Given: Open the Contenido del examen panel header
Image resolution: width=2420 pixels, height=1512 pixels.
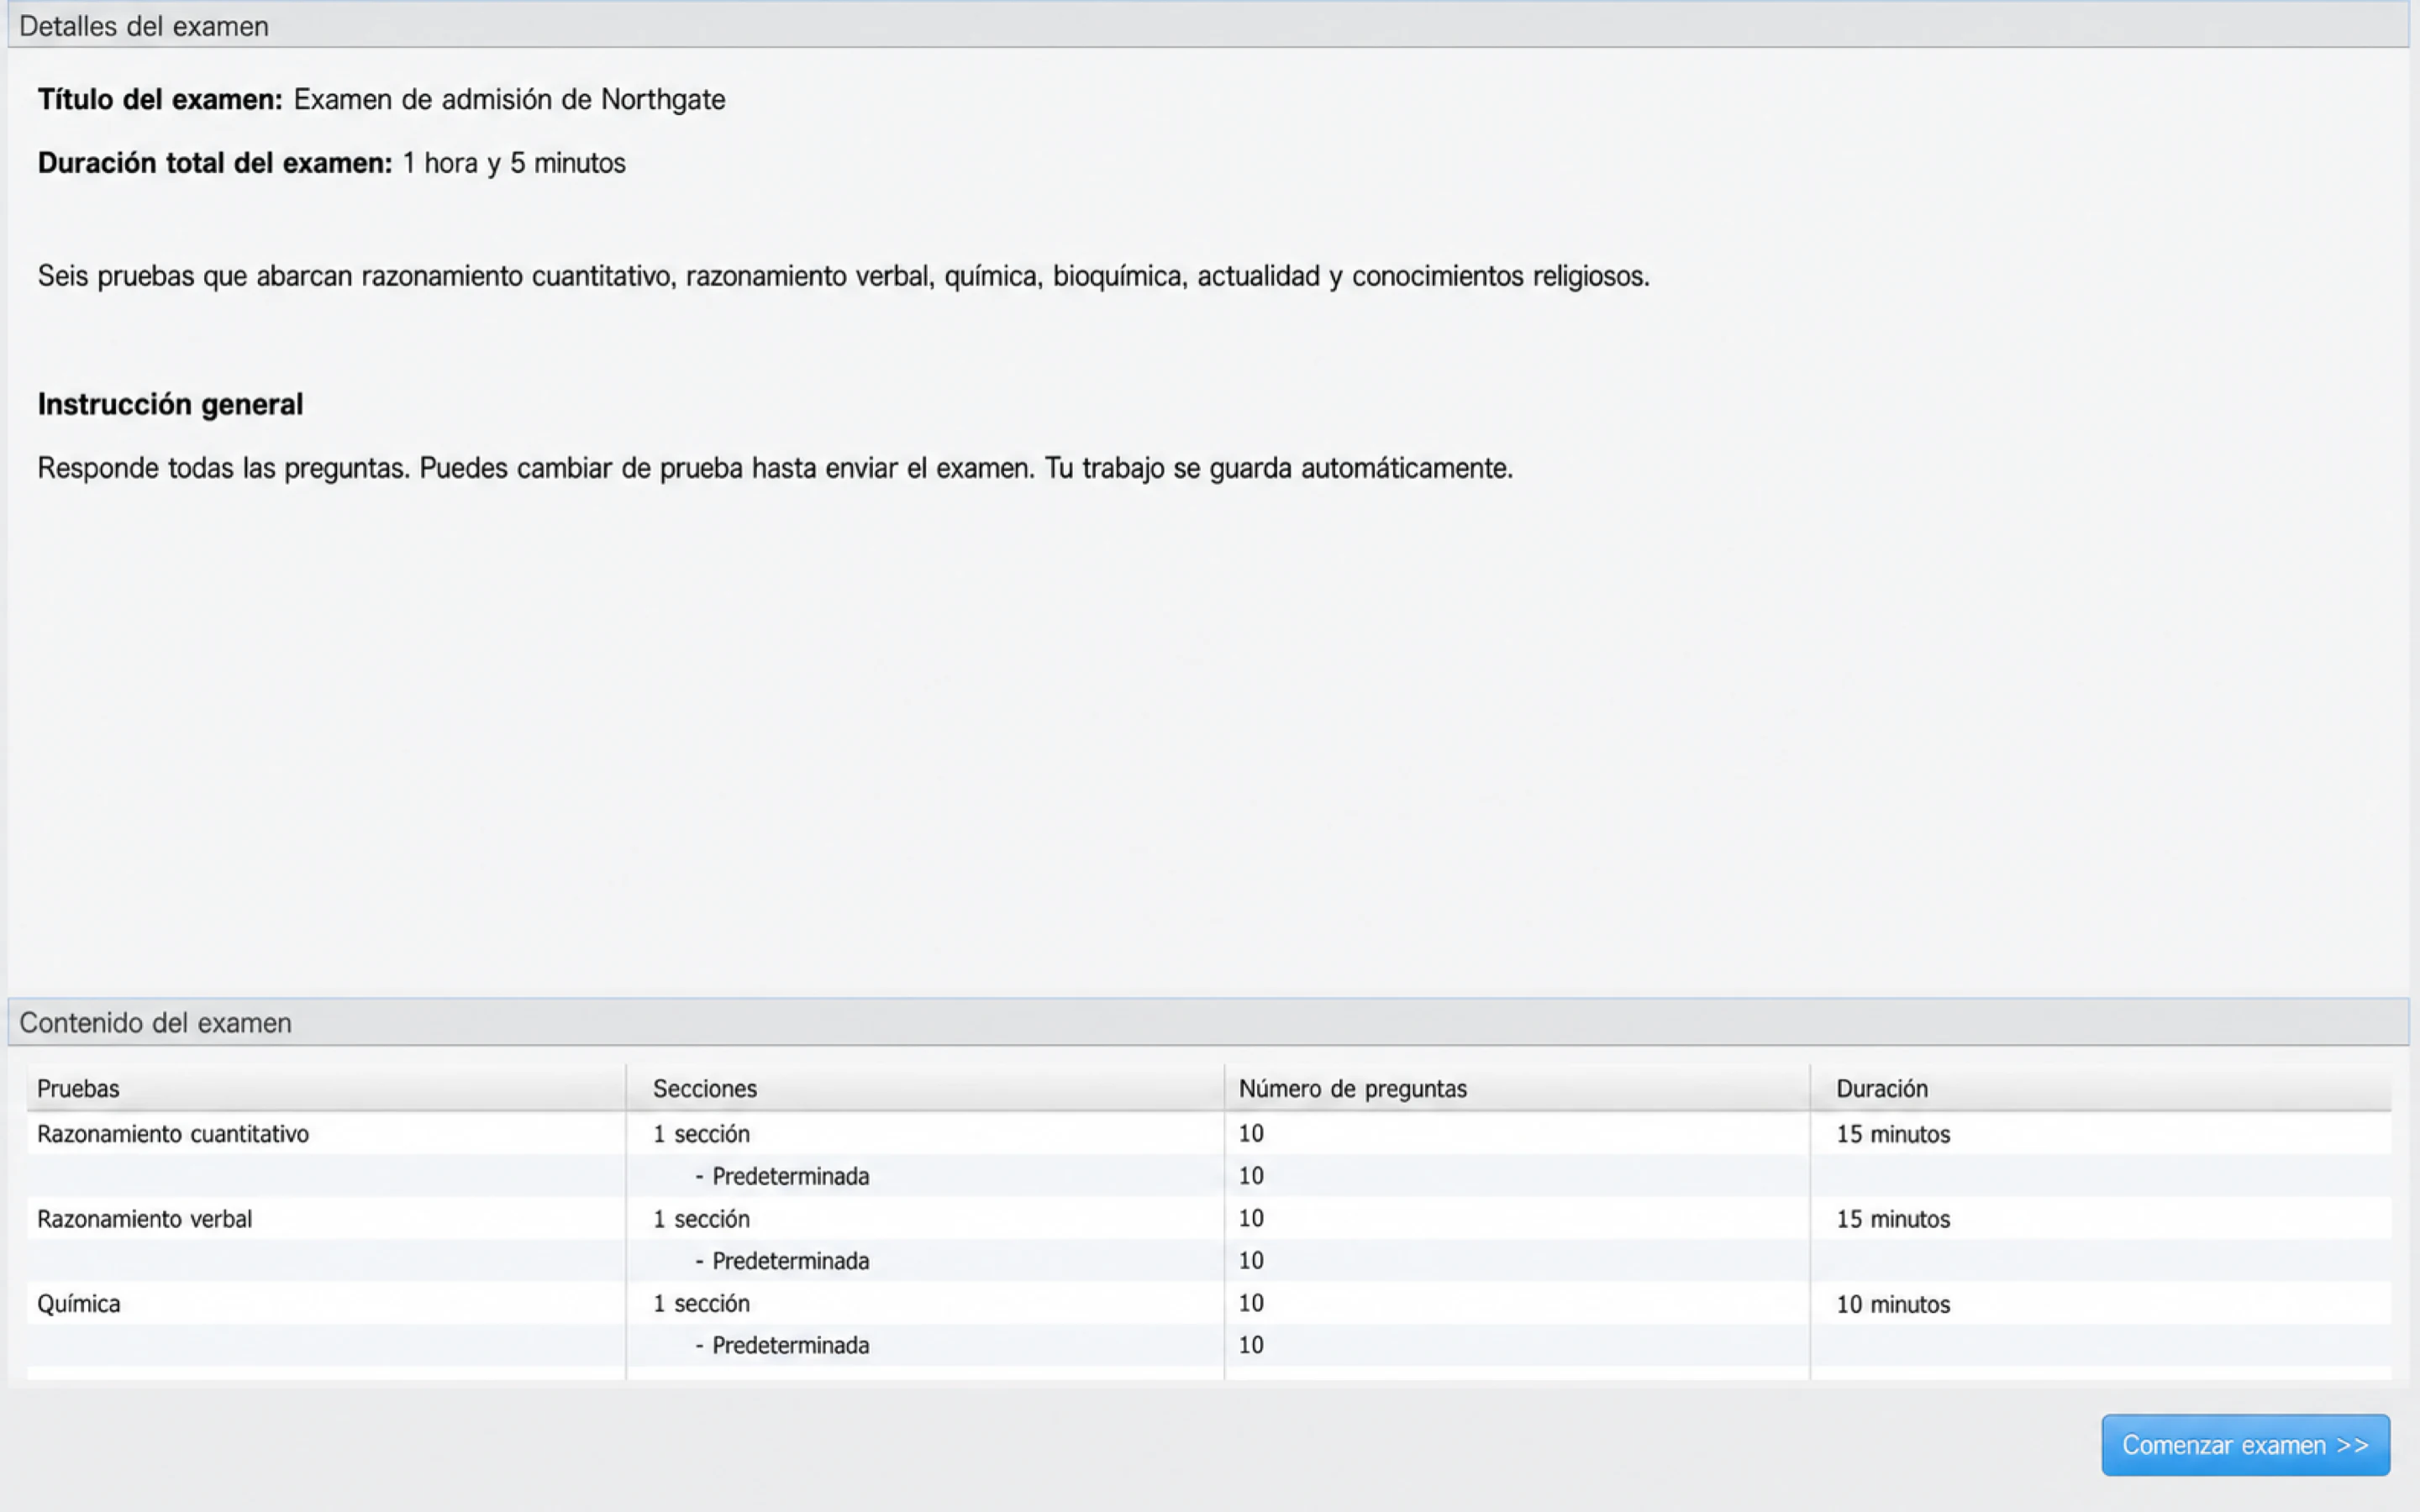Looking at the screenshot, I should coord(1208,1022).
